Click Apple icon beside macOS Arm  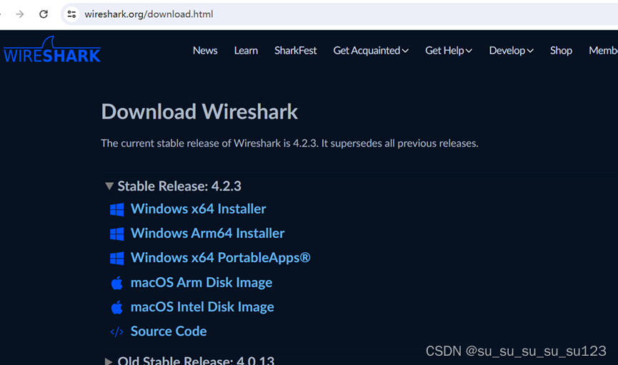(x=116, y=283)
